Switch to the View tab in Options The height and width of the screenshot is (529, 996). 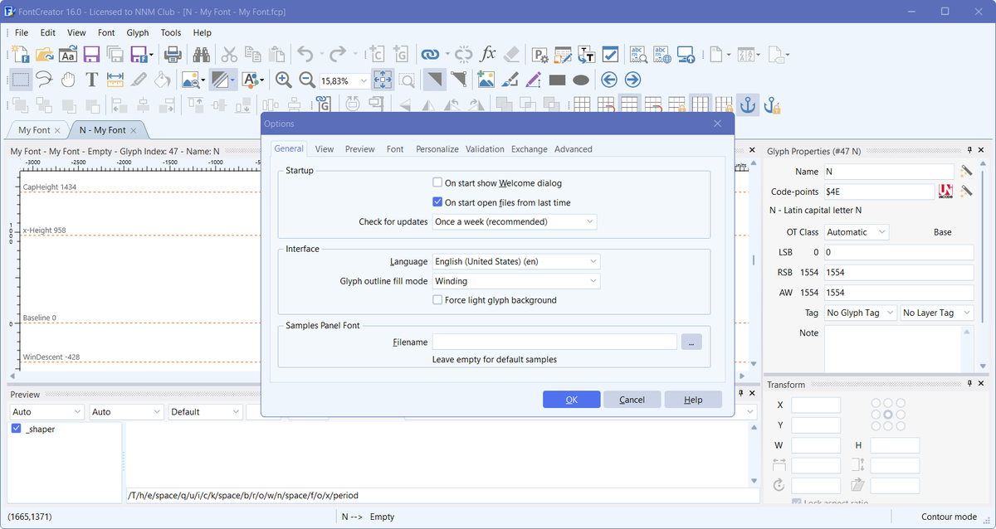pos(325,149)
